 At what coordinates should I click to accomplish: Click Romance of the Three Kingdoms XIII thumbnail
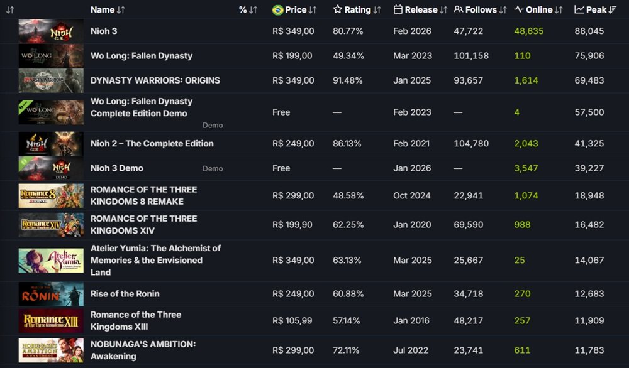50,320
